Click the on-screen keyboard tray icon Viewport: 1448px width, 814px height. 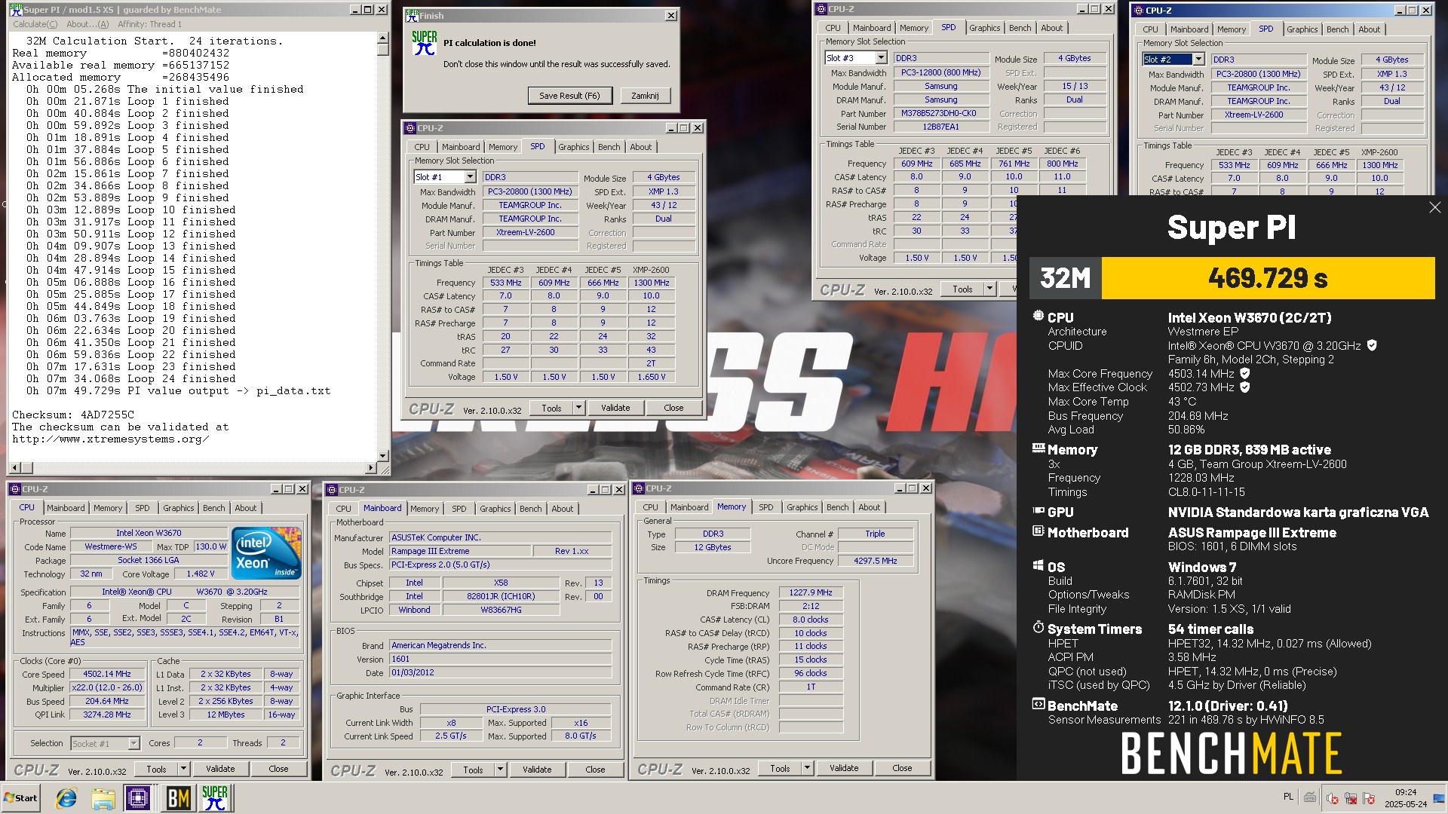pyautogui.click(x=1311, y=797)
